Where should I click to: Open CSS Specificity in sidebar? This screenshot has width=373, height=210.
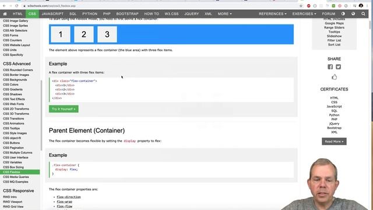[x=13, y=55]
